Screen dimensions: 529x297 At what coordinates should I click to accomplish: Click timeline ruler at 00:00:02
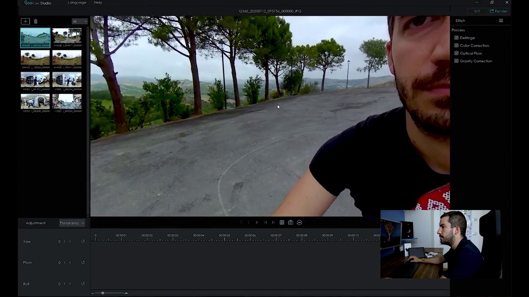tap(147, 236)
